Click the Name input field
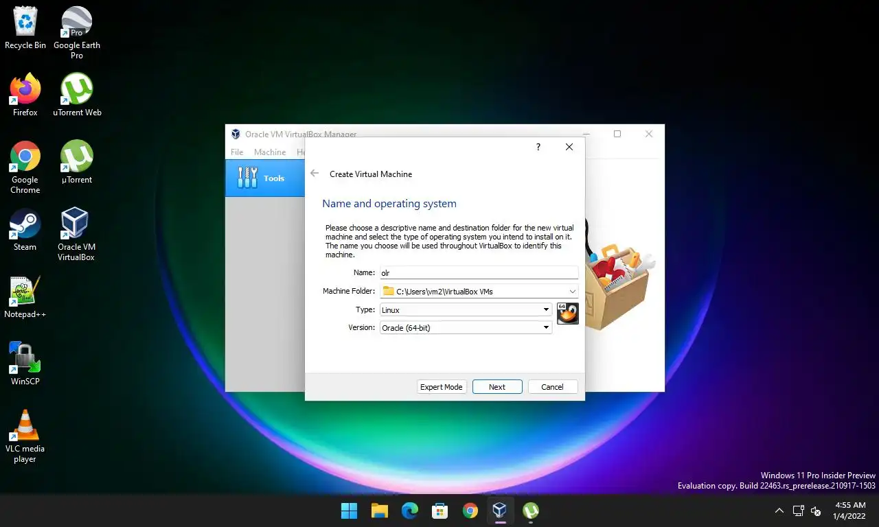This screenshot has height=527, width=879. [x=479, y=272]
